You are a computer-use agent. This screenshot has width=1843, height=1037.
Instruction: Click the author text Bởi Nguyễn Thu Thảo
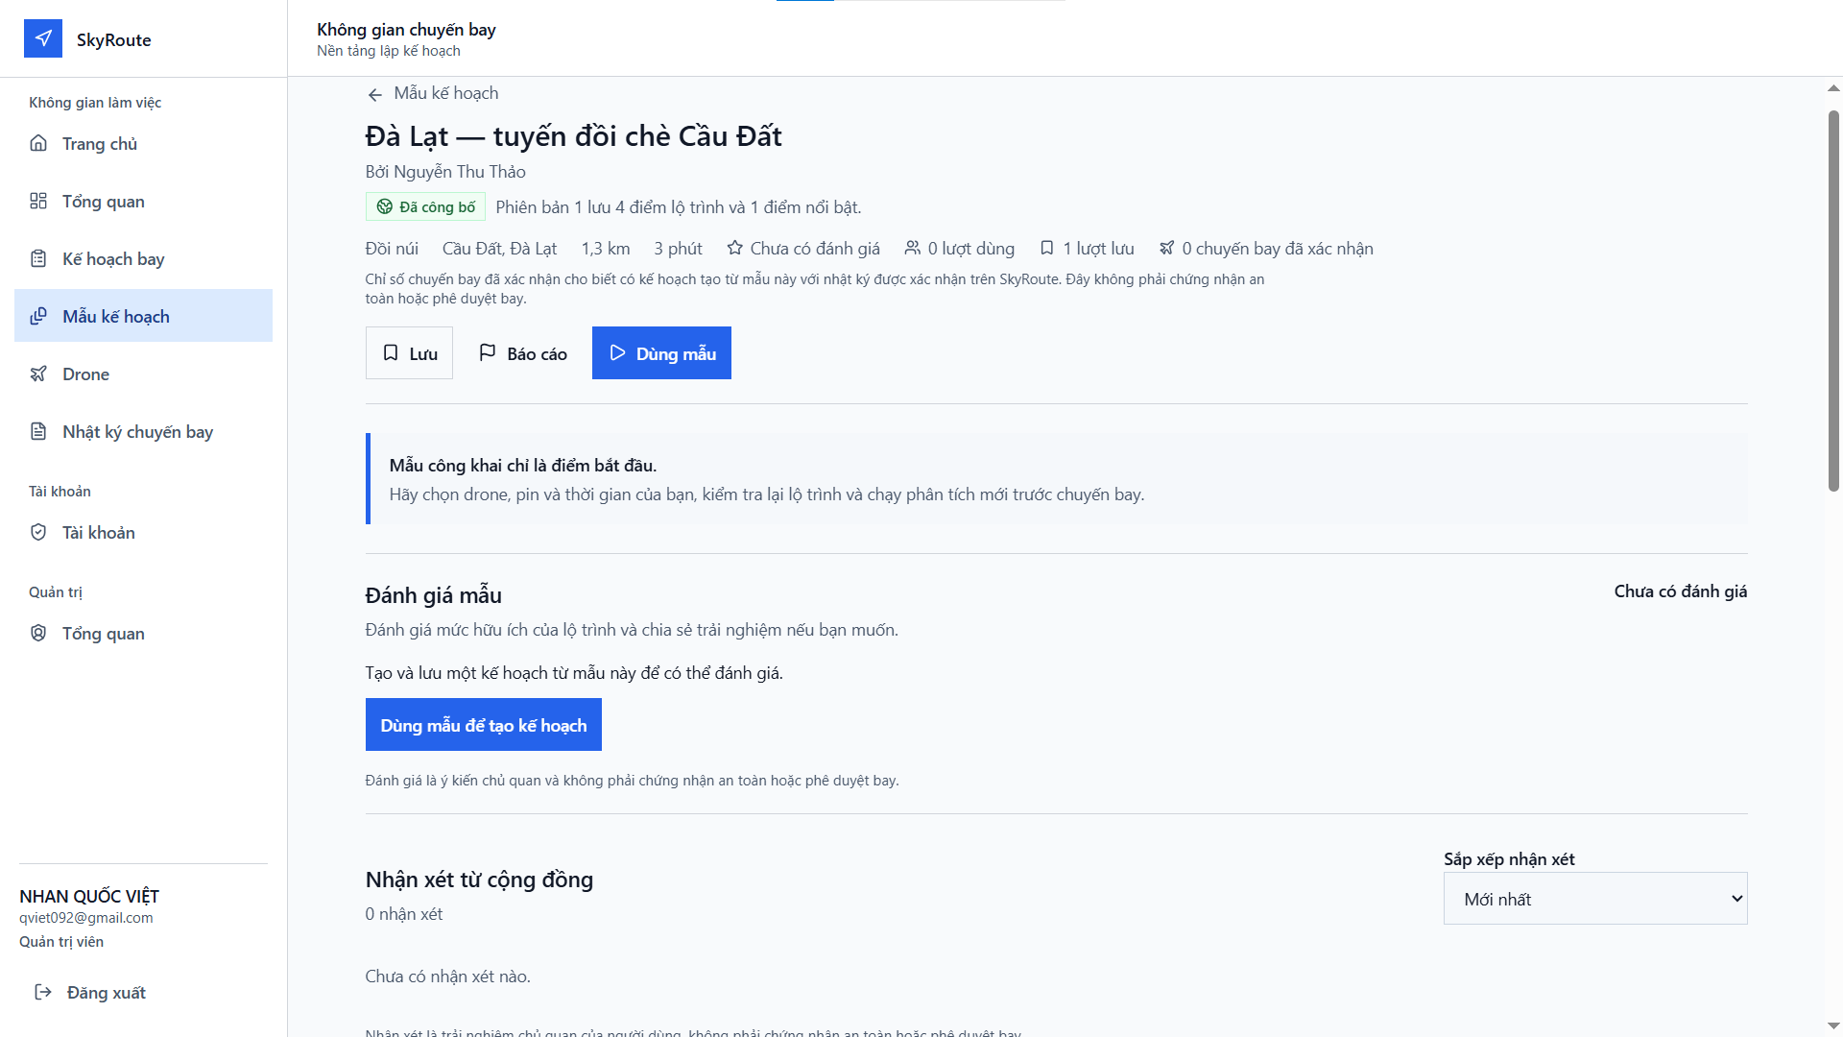coord(445,171)
